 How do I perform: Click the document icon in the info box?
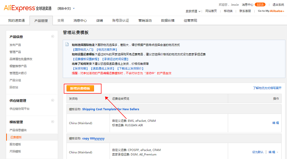coord(67,44)
